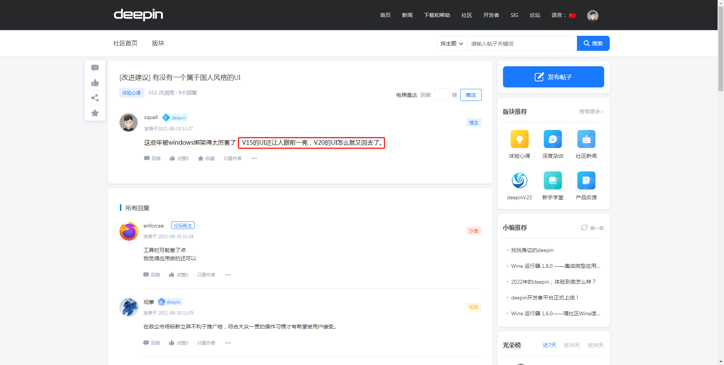The height and width of the screenshot is (365, 724).
Task: Open more options on squall's post
Action: pos(255,159)
